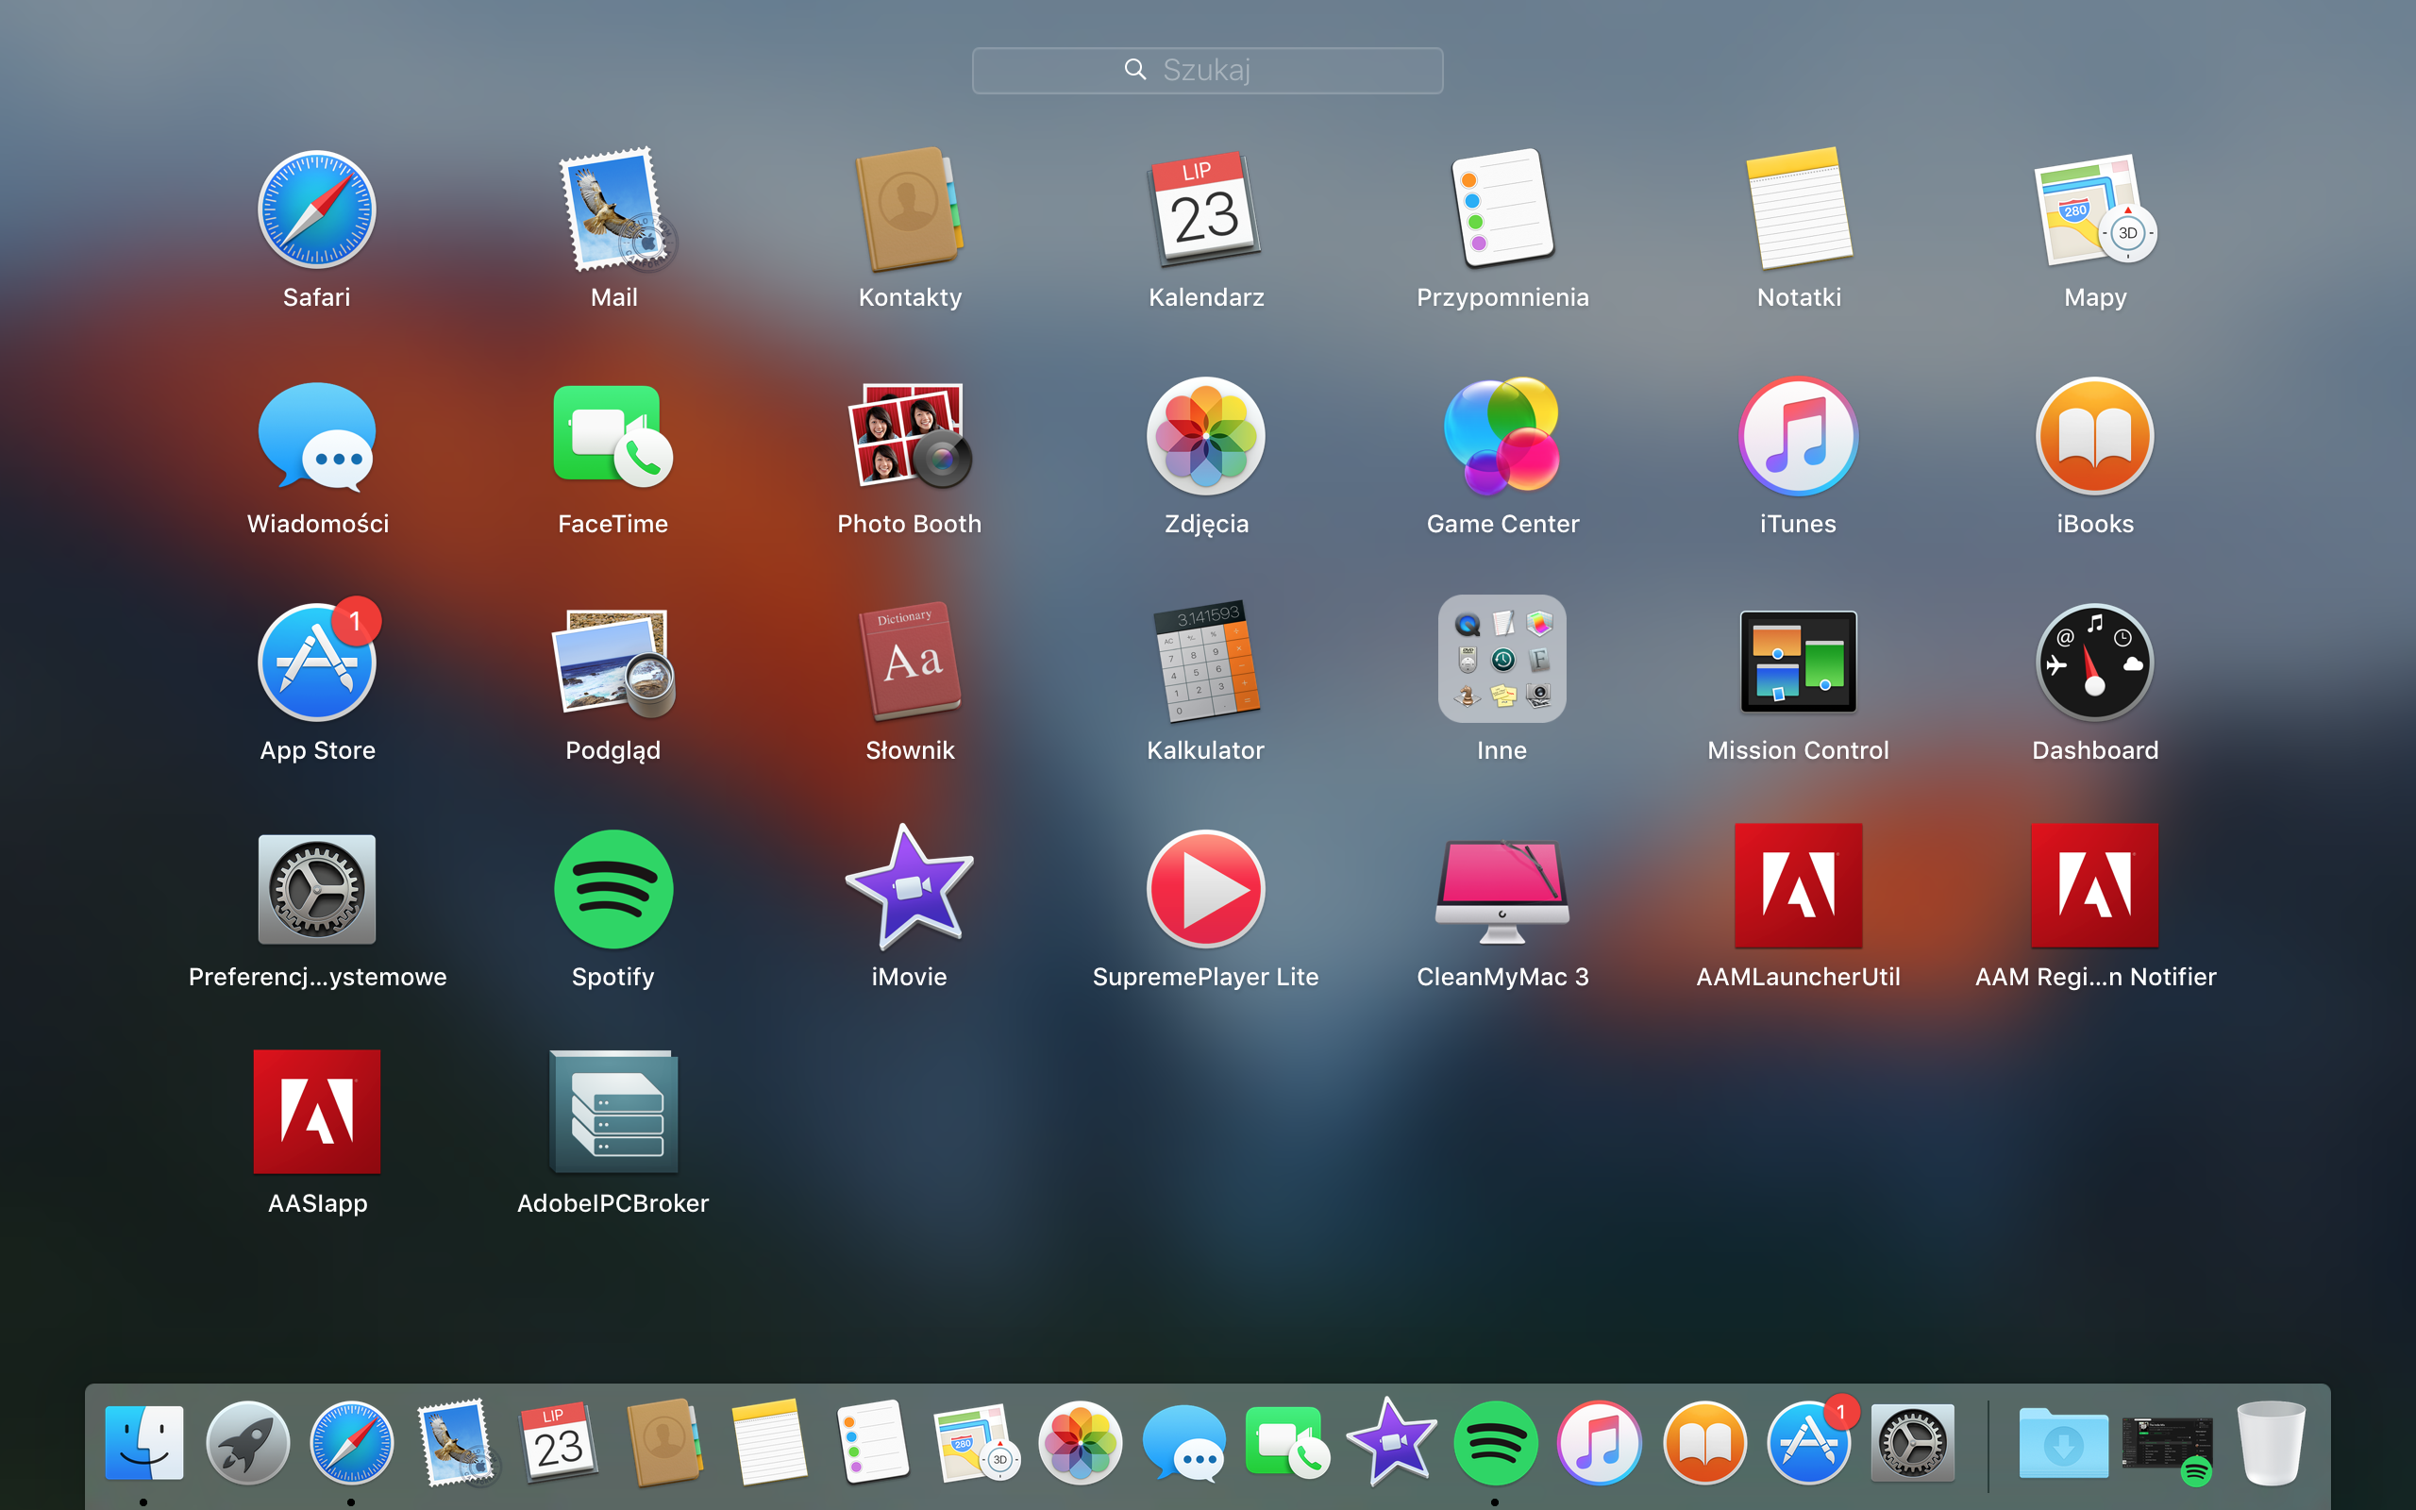The image size is (2416, 1510).
Task: Launch Photo Booth app
Action: click(910, 436)
